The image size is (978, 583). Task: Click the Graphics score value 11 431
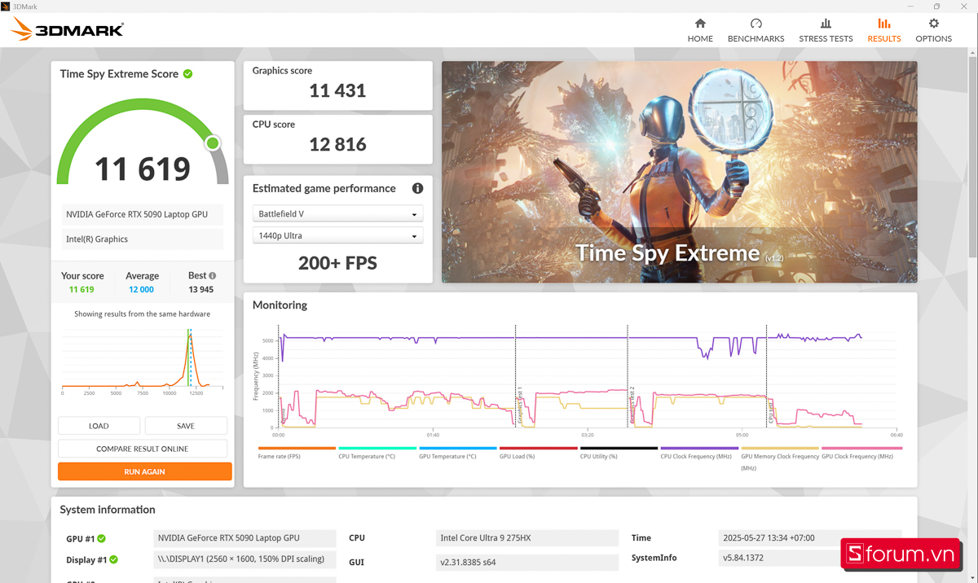[x=337, y=90]
